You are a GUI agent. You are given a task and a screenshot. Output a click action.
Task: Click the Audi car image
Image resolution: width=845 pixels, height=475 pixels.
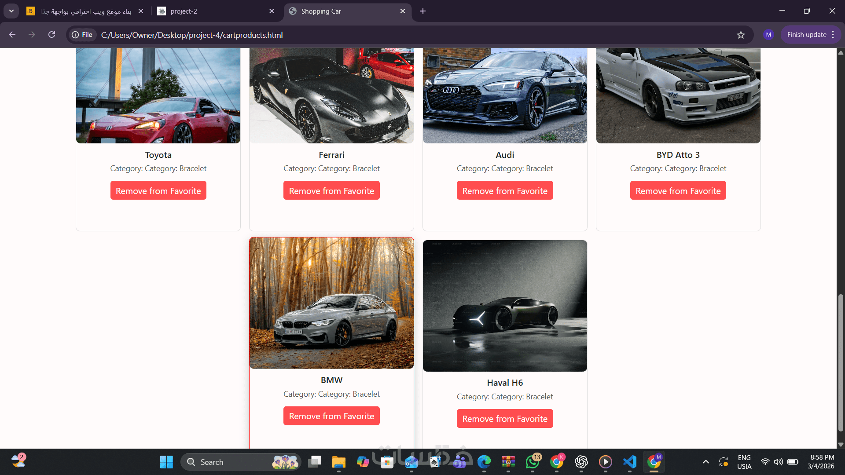505,96
